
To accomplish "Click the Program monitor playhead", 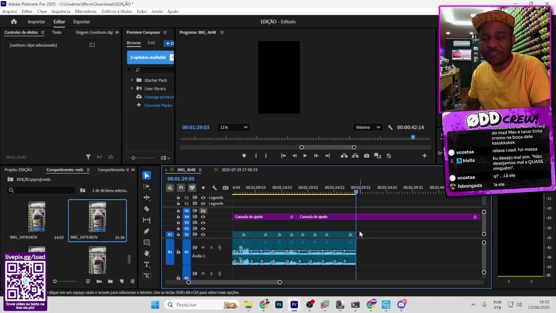I will [x=413, y=137].
